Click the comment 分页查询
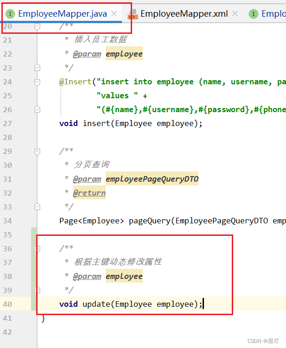 [x=91, y=165]
